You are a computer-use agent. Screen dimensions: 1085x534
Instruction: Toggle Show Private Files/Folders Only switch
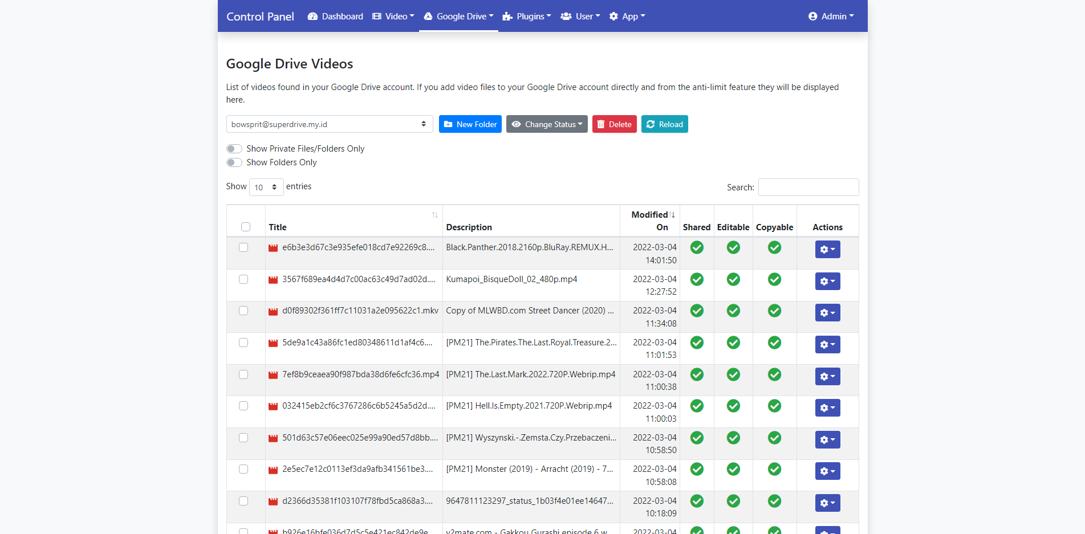point(234,149)
